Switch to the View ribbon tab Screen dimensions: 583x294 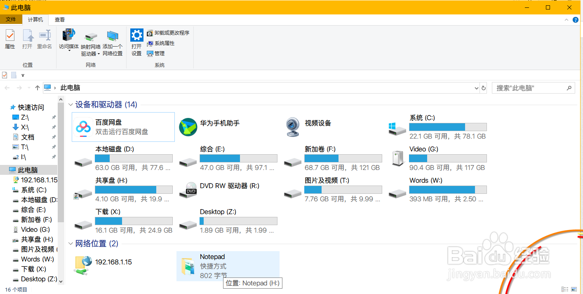(x=60, y=19)
